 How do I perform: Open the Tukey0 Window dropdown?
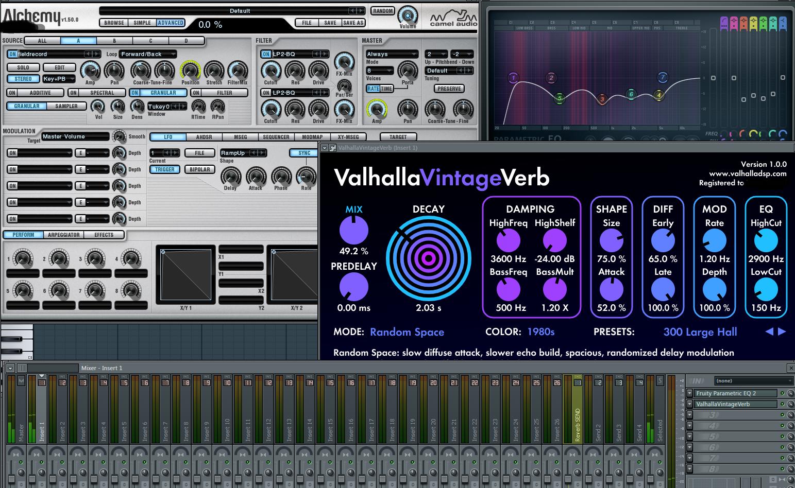click(x=167, y=107)
